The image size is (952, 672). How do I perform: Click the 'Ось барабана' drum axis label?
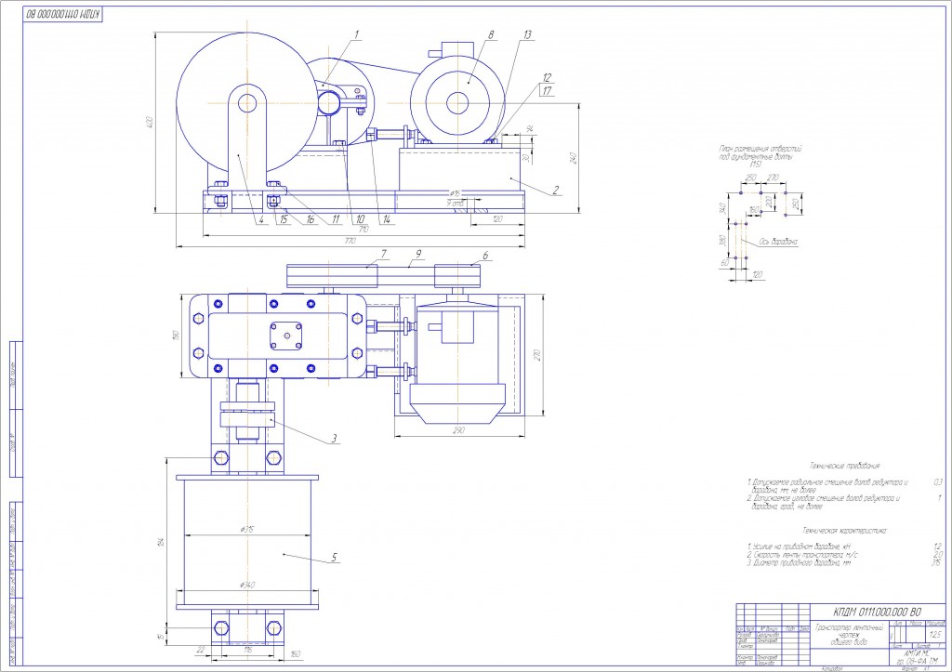778,242
